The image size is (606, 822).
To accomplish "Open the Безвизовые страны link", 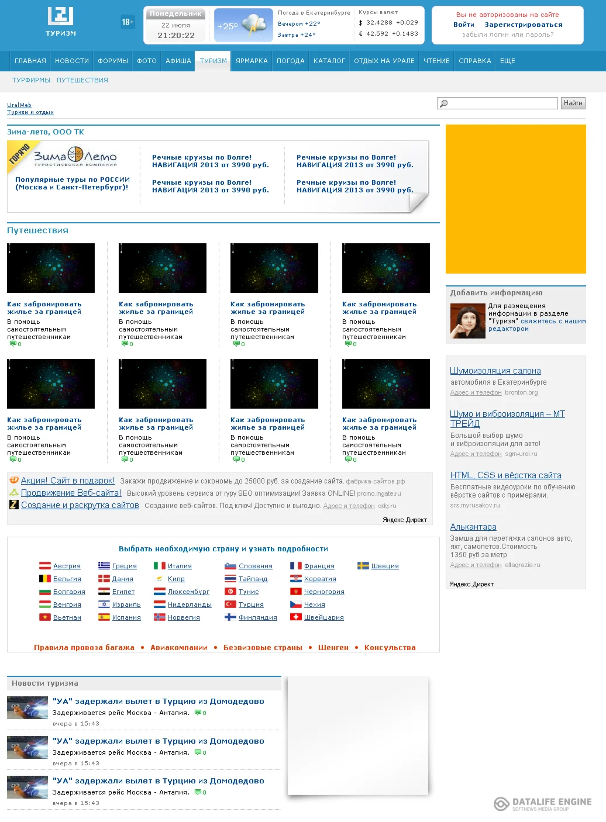I will click(263, 647).
